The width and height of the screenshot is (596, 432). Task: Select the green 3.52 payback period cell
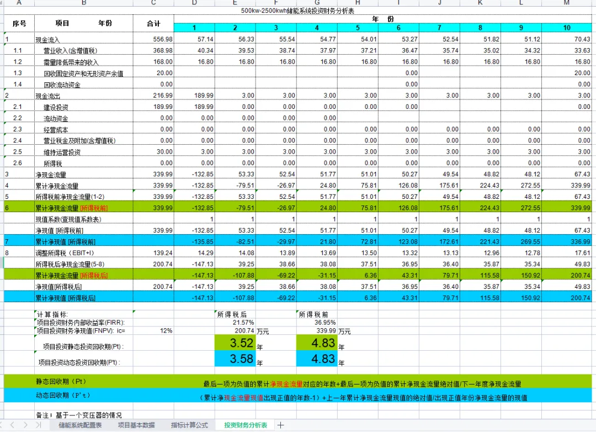tap(235, 343)
